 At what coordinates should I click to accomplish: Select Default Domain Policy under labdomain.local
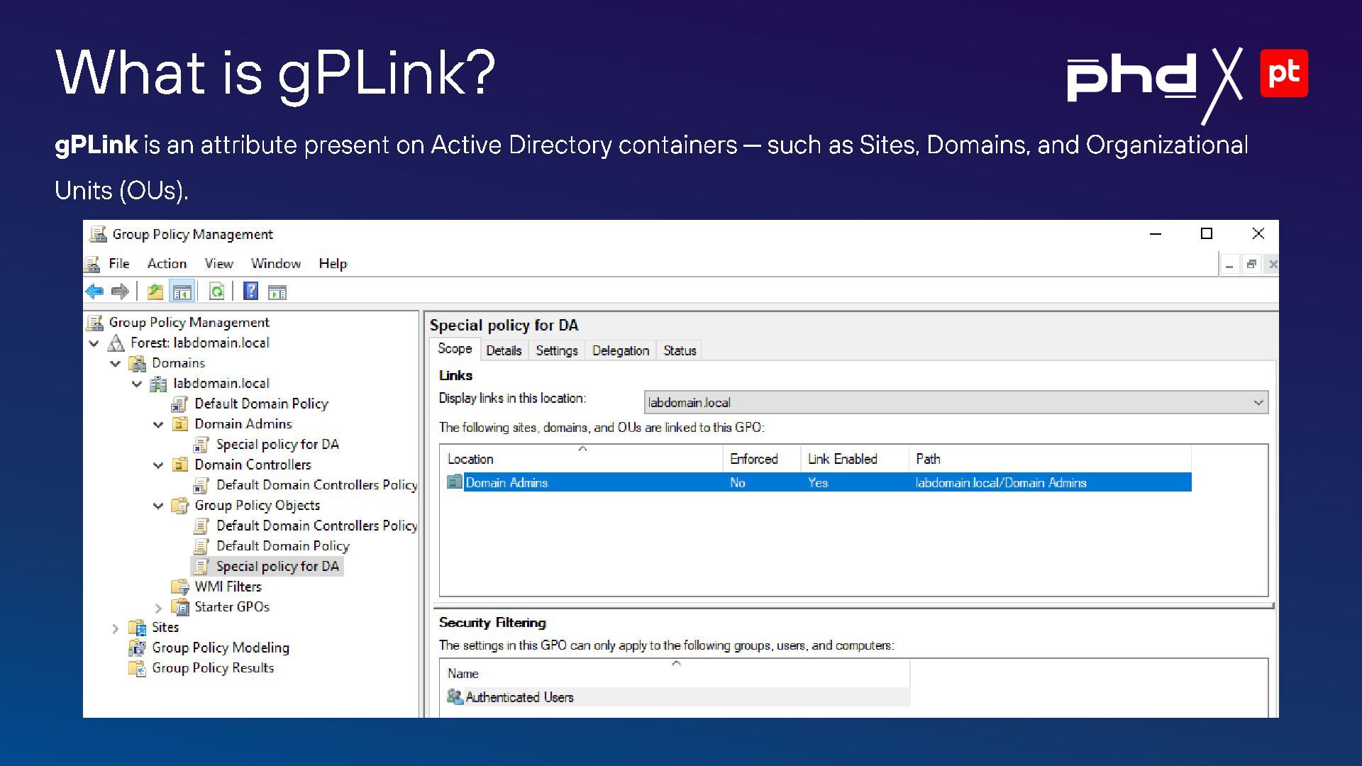pyautogui.click(x=261, y=404)
